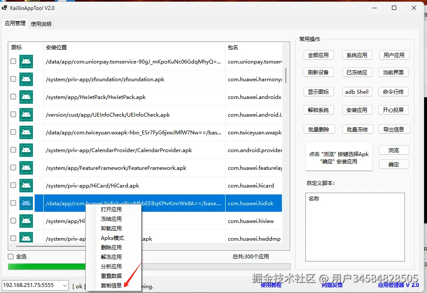Click the Android icon of HwJetPack.apk row

[x=26, y=97]
